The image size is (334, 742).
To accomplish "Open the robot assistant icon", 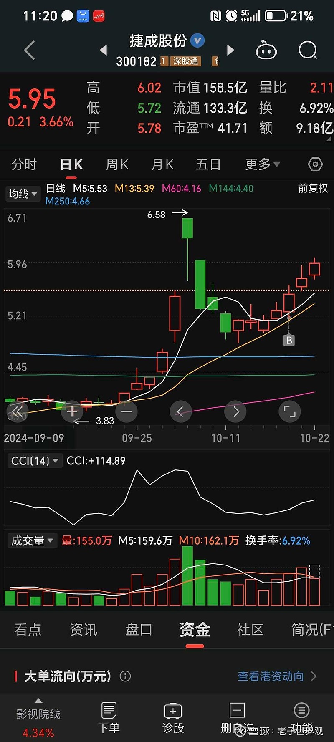I will tap(266, 50).
